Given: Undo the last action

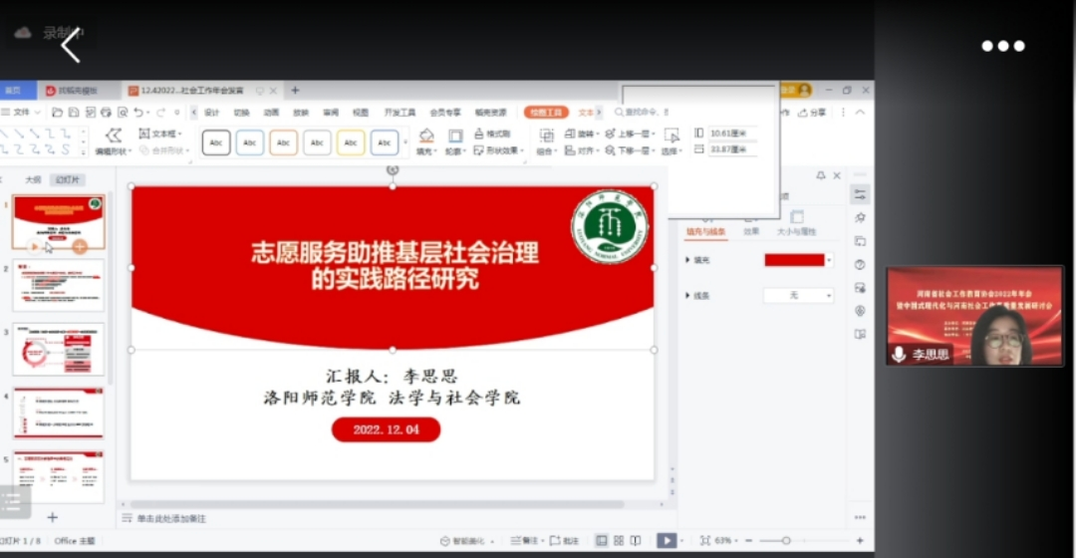Looking at the screenshot, I should point(138,112).
